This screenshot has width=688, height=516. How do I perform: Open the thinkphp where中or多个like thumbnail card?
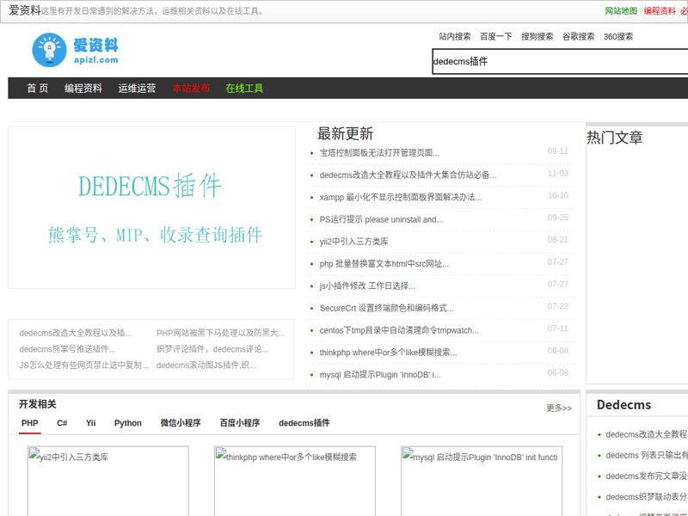click(295, 481)
